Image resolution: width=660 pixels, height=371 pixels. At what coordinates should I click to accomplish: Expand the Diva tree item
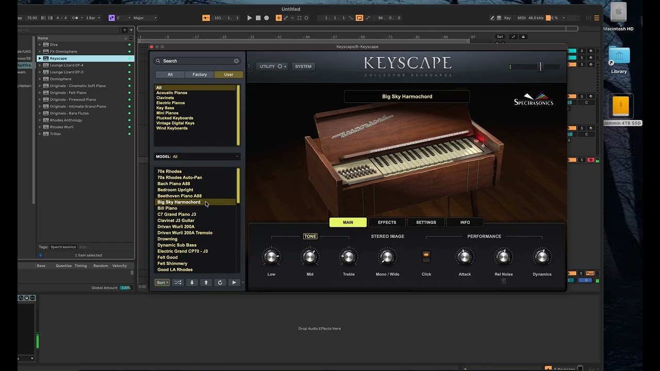(40, 45)
